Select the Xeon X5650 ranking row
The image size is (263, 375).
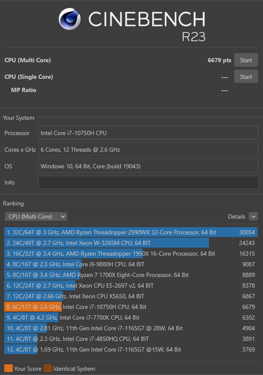[x=131, y=296]
